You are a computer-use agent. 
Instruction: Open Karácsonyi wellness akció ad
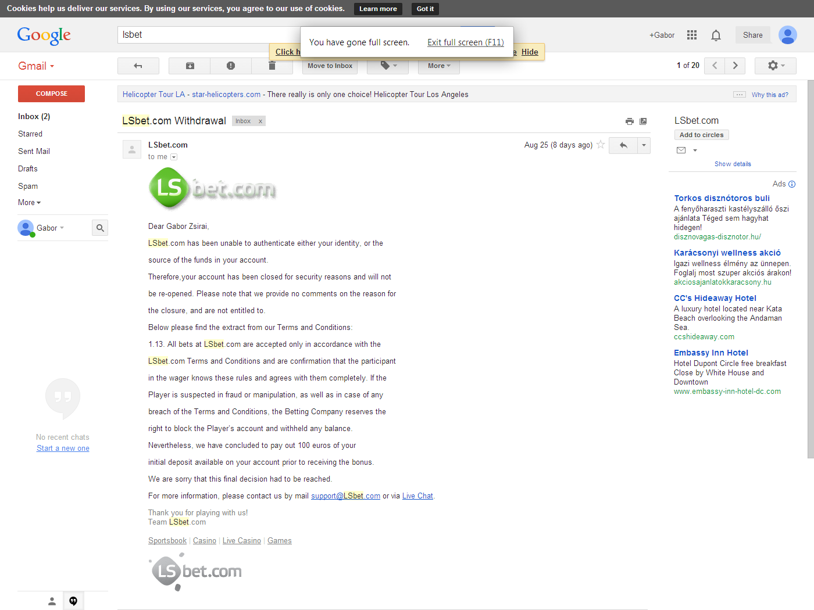click(727, 253)
